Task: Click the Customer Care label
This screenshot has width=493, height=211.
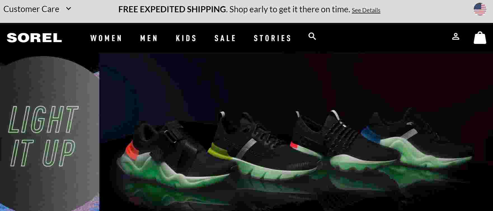Action: pos(31,9)
